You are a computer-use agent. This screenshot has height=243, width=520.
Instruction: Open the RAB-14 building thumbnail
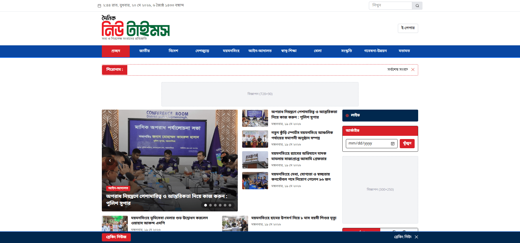(x=255, y=160)
